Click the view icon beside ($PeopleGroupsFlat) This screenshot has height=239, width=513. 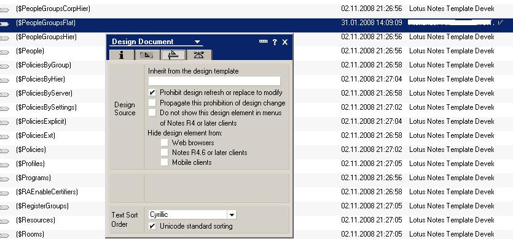4,24
